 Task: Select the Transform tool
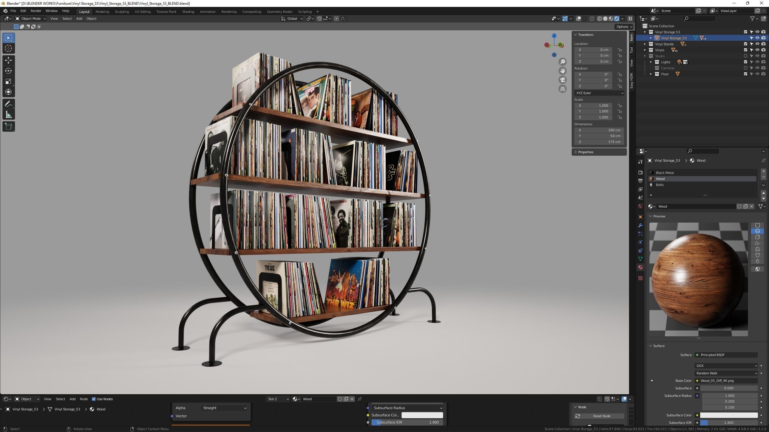(8, 92)
